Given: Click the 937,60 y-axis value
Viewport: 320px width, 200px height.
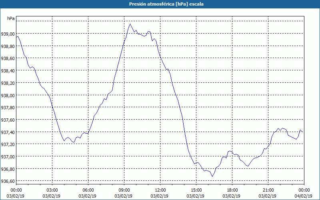Looking at the screenshot, I should pyautogui.click(x=8, y=120).
